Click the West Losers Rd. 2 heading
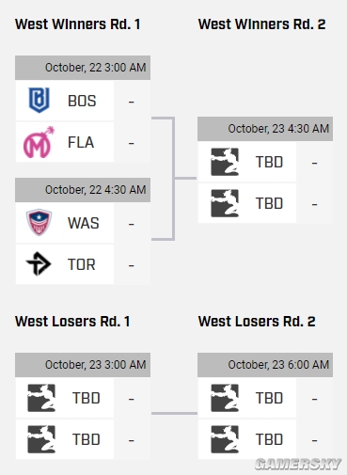The height and width of the screenshot is (475, 347). [x=257, y=322]
